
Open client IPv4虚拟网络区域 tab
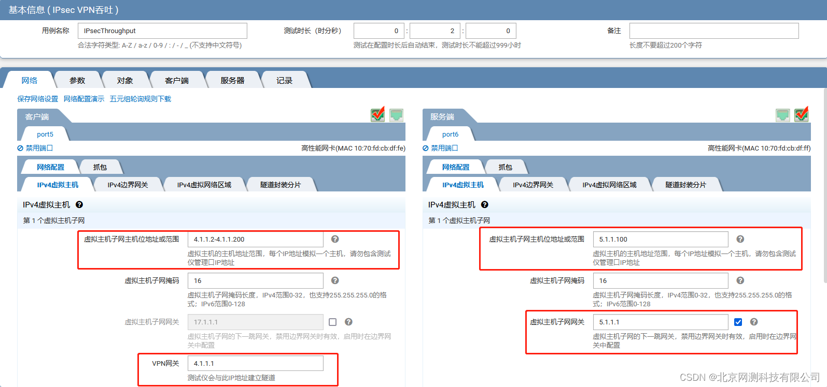204,185
